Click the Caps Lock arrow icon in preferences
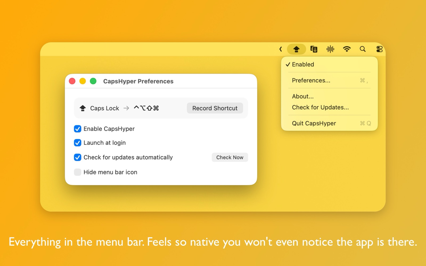 (83, 108)
